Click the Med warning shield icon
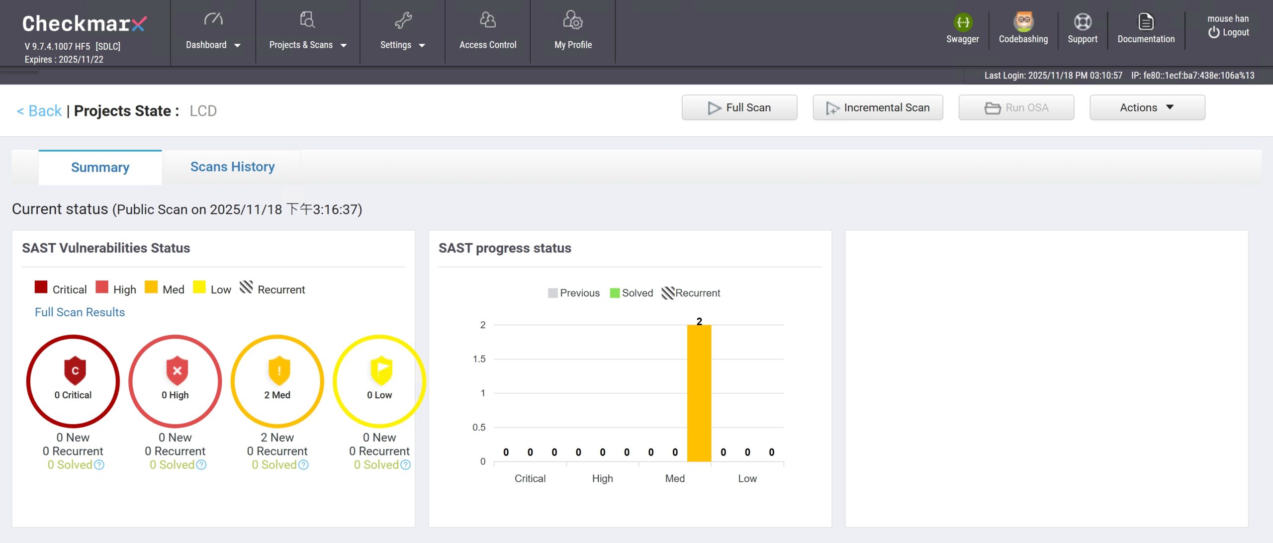Viewport: 1273px width, 543px height. pyautogui.click(x=279, y=370)
